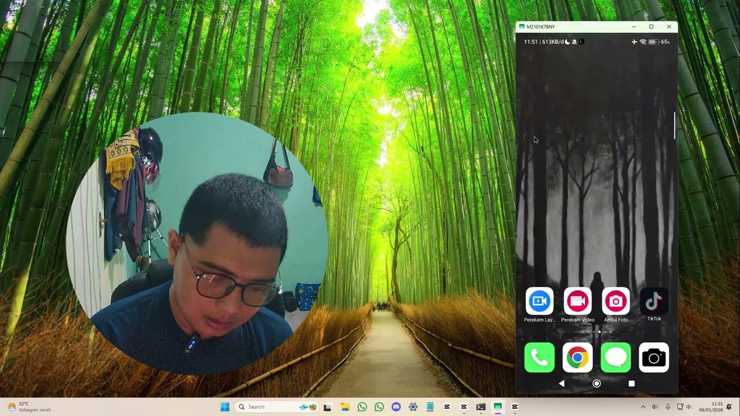The image size is (740, 416).
Task: Open the Windows Start menu
Action: [225, 407]
